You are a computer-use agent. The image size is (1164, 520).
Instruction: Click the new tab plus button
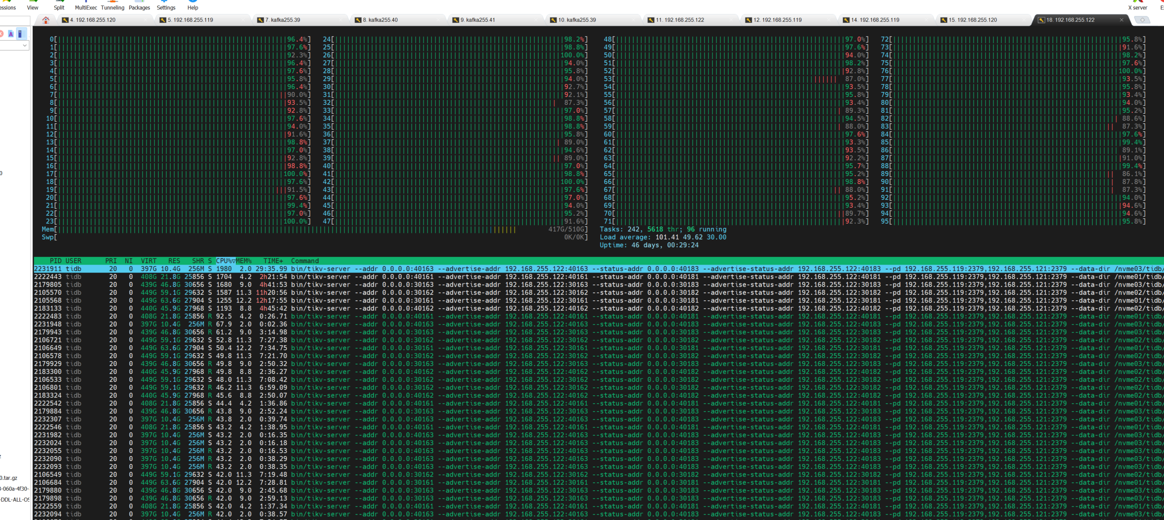click(x=1142, y=20)
